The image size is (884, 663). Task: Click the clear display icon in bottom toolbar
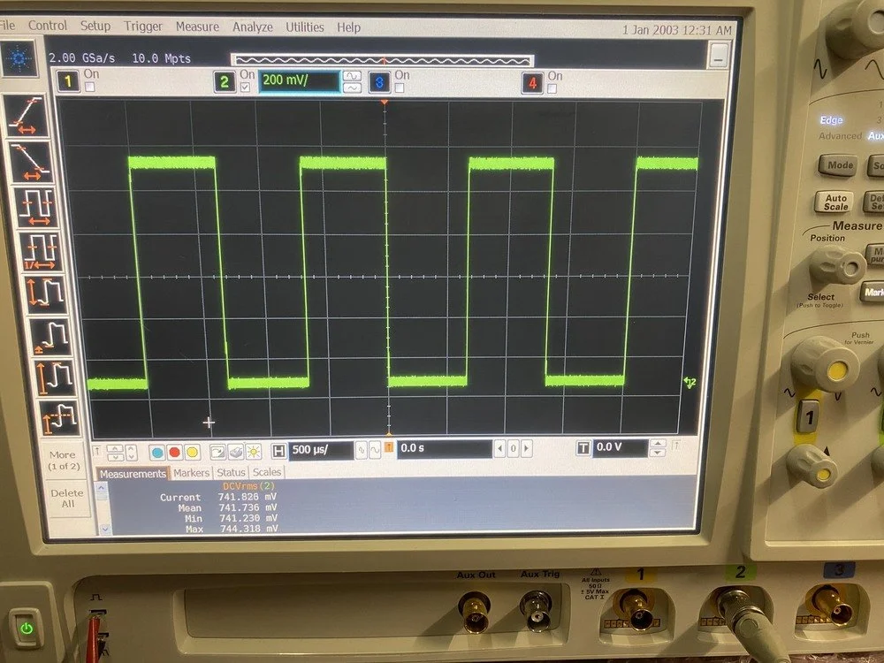(217, 451)
